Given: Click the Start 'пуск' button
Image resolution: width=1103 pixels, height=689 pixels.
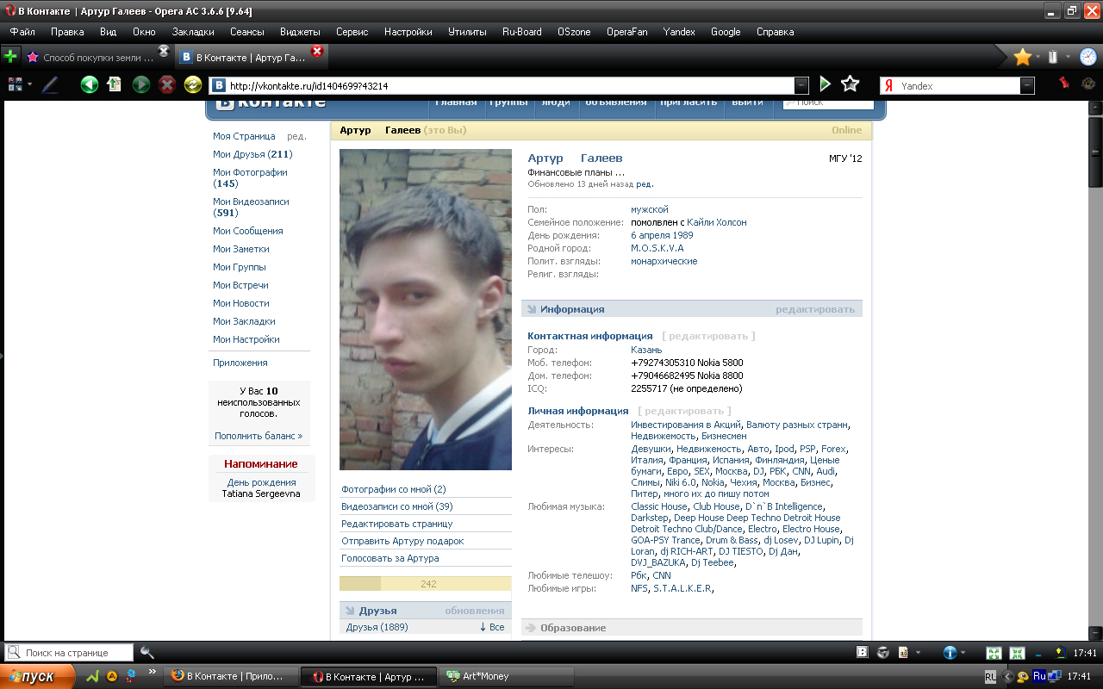Looking at the screenshot, I should [x=37, y=677].
